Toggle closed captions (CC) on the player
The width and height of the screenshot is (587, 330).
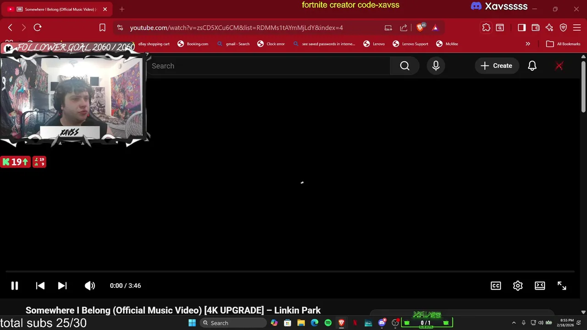click(x=496, y=286)
